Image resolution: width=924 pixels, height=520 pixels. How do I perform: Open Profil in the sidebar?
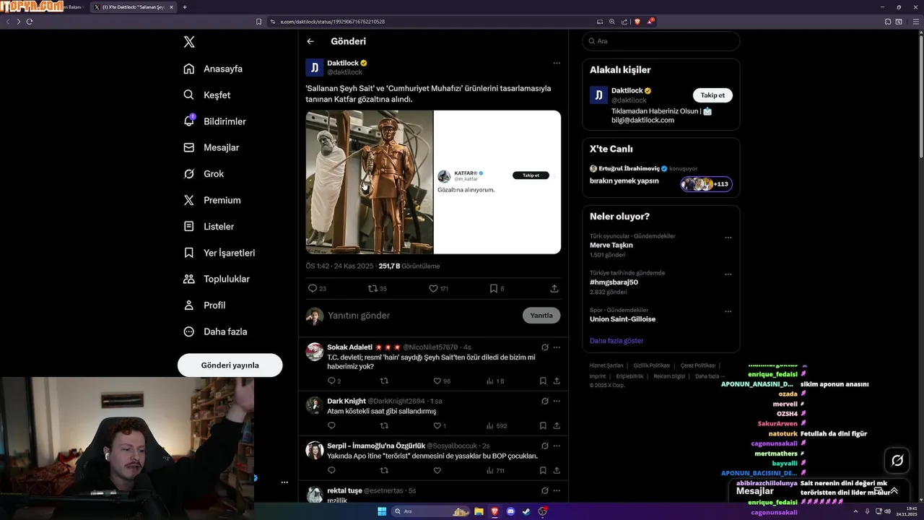point(205,305)
